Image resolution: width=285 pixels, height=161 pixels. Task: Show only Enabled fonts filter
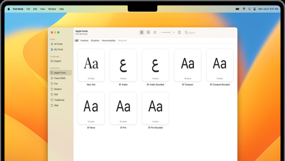click(x=84, y=41)
